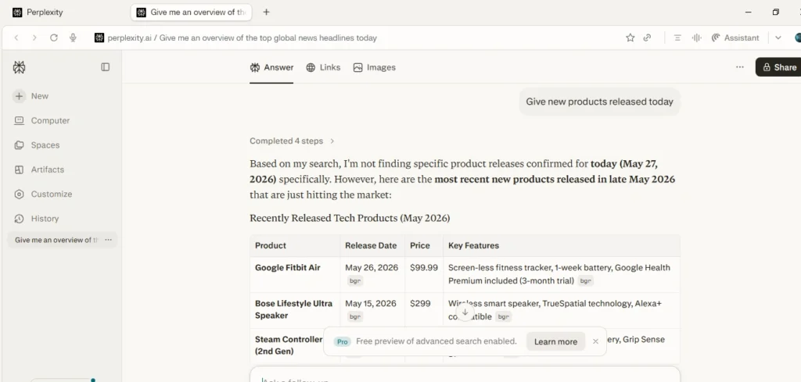Image resolution: width=801 pixels, height=382 pixels.
Task: Dismiss the Pro preview banner
Action: pyautogui.click(x=595, y=341)
